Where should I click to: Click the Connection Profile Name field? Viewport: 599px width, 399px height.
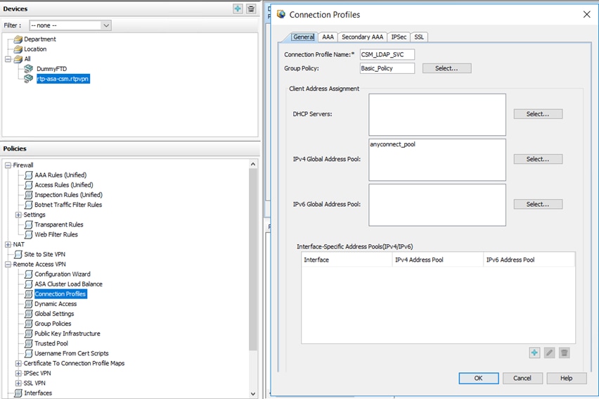pyautogui.click(x=387, y=55)
